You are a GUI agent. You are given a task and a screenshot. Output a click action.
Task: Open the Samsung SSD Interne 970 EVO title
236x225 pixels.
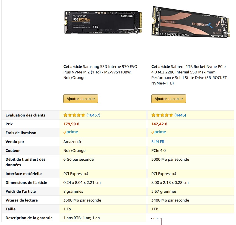(100, 72)
